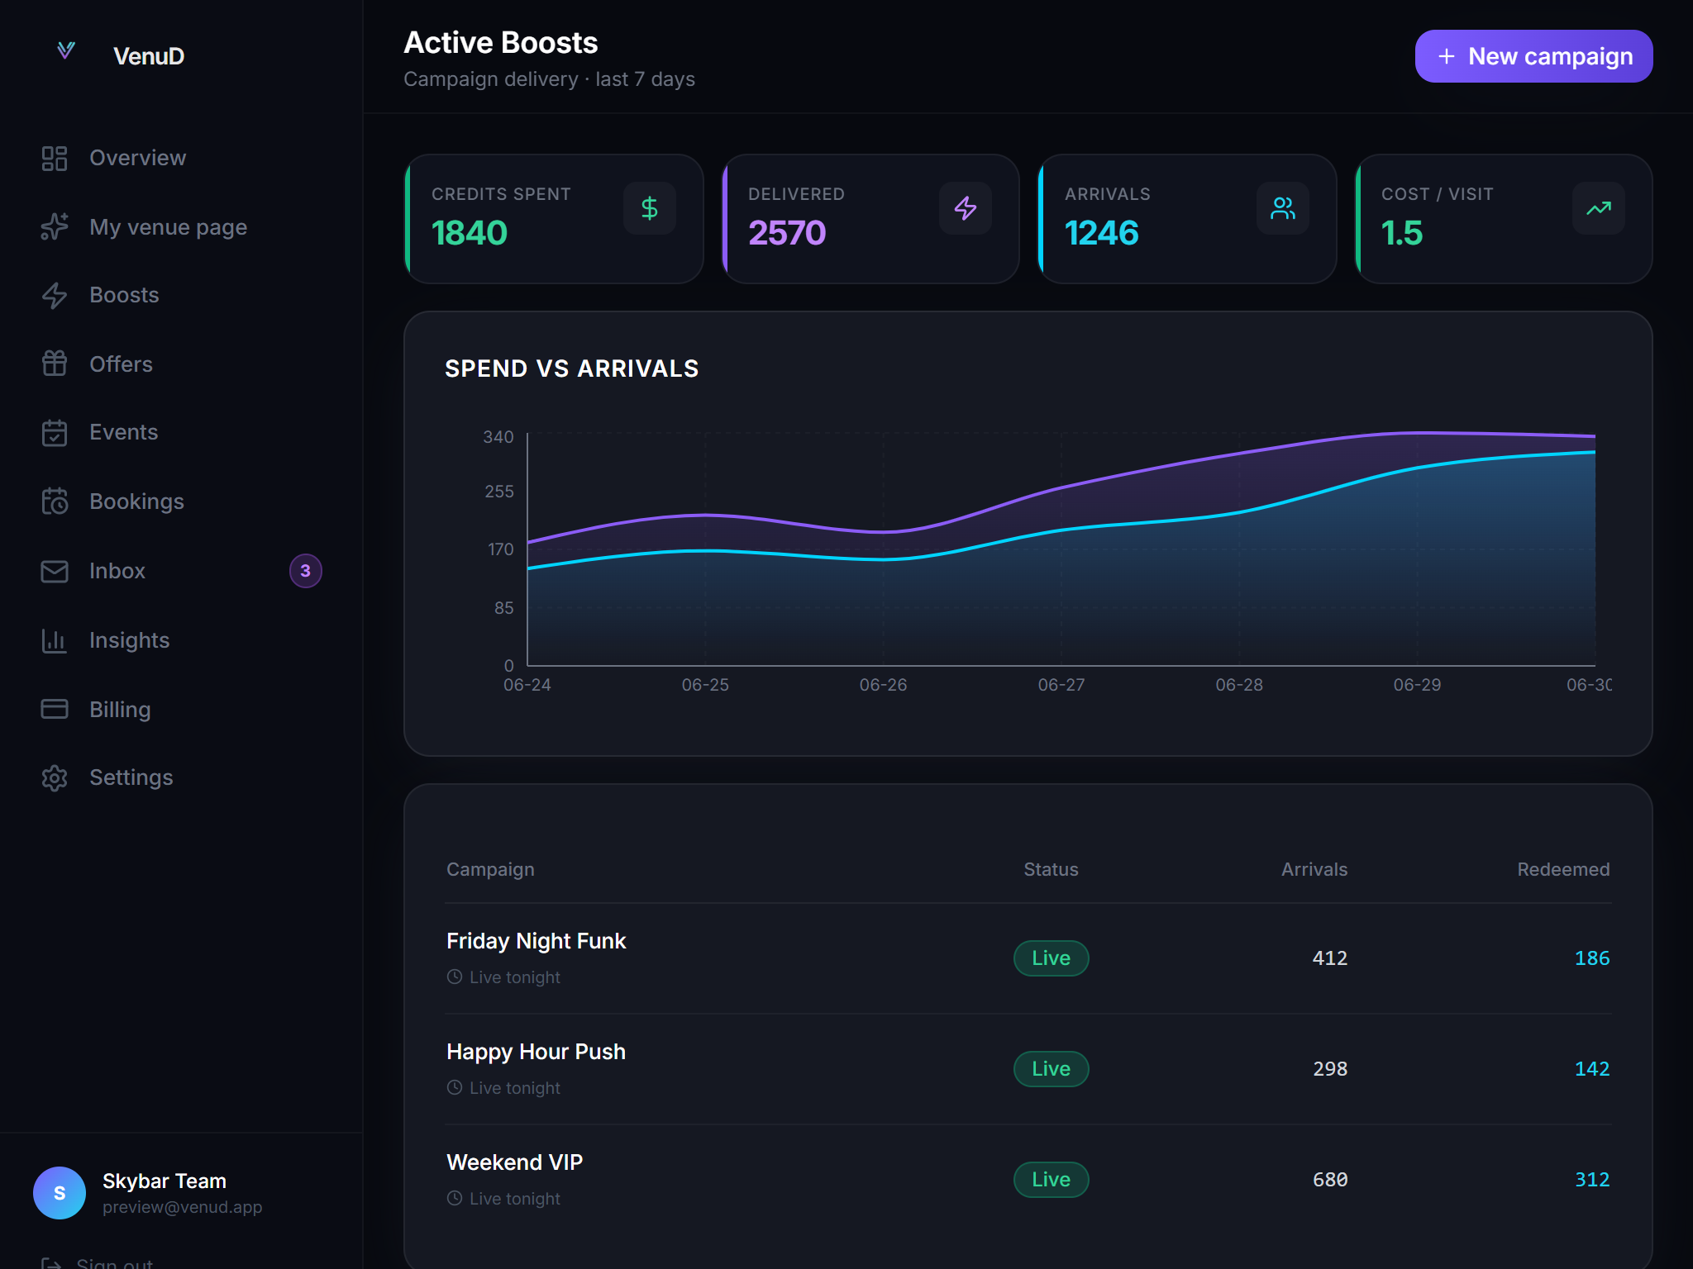Screen dimensions: 1693x1269
Task: Click the Arrivals column header
Action: coord(1314,869)
